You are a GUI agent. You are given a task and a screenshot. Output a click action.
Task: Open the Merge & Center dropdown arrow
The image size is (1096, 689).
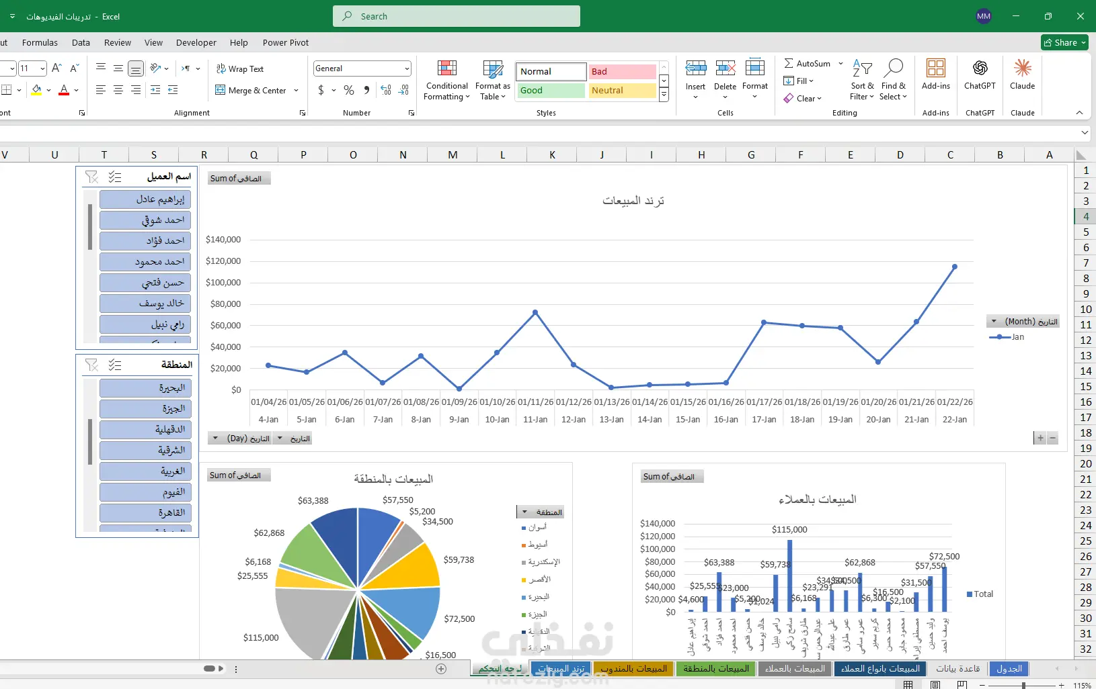click(296, 90)
